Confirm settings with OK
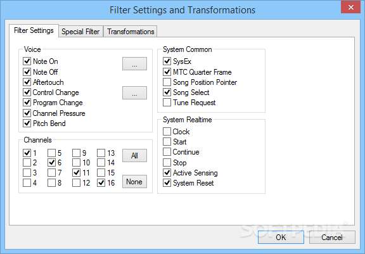The width and height of the screenshot is (365, 254). [x=281, y=238]
